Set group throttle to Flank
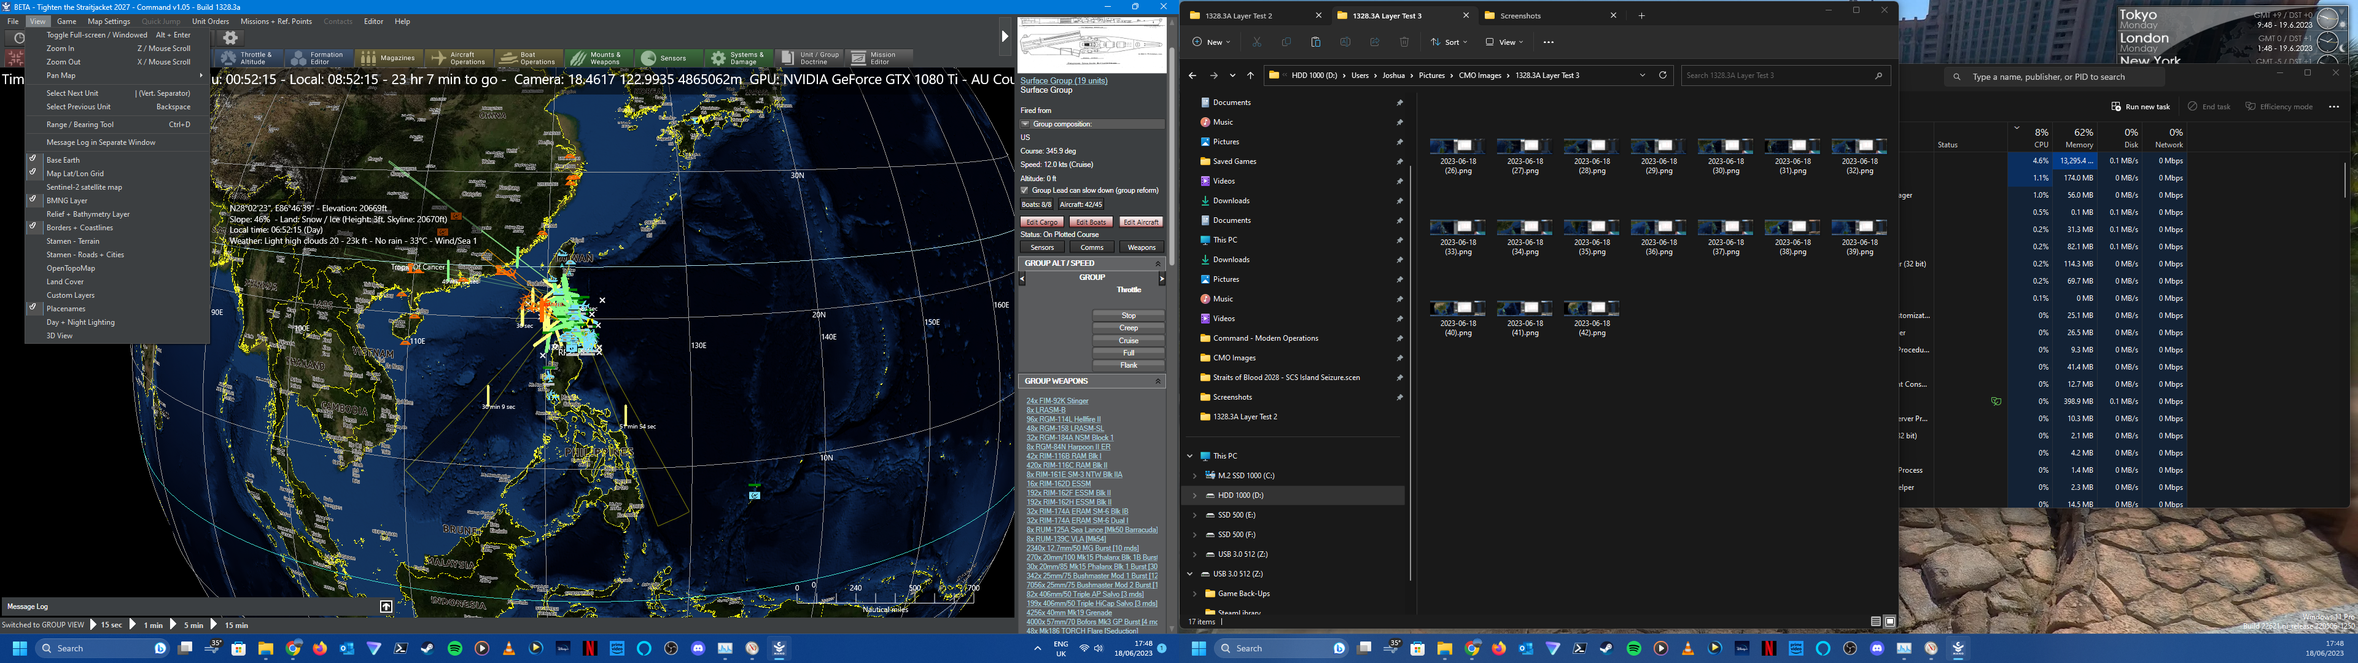This screenshot has width=2358, height=663. pos(1129,365)
